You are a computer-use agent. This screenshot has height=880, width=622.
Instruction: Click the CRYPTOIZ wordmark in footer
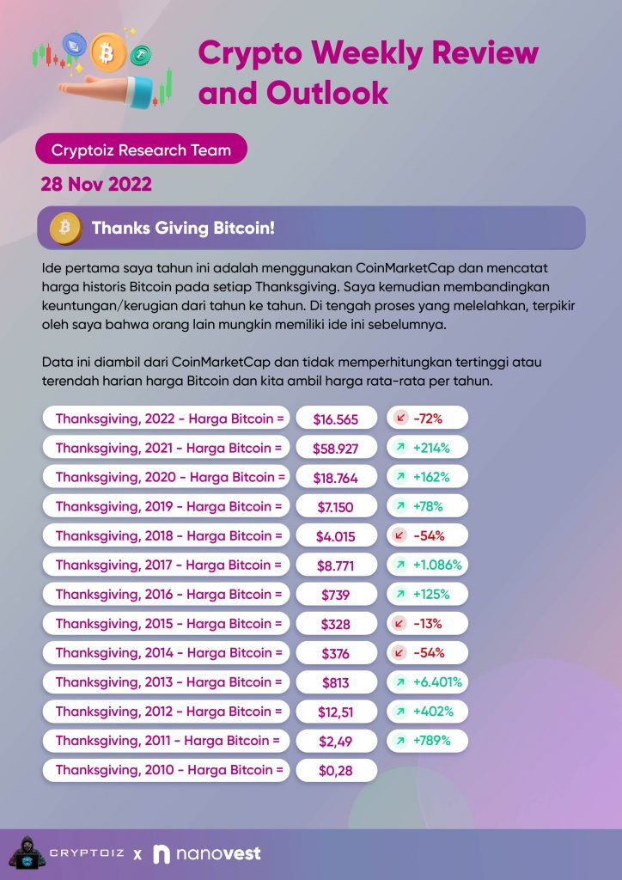point(87,853)
